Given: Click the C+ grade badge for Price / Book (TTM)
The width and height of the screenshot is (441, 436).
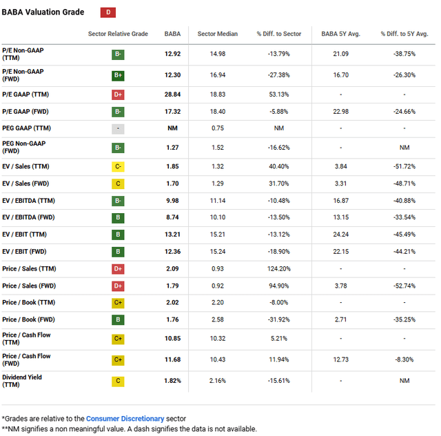Looking at the screenshot, I should point(119,302).
